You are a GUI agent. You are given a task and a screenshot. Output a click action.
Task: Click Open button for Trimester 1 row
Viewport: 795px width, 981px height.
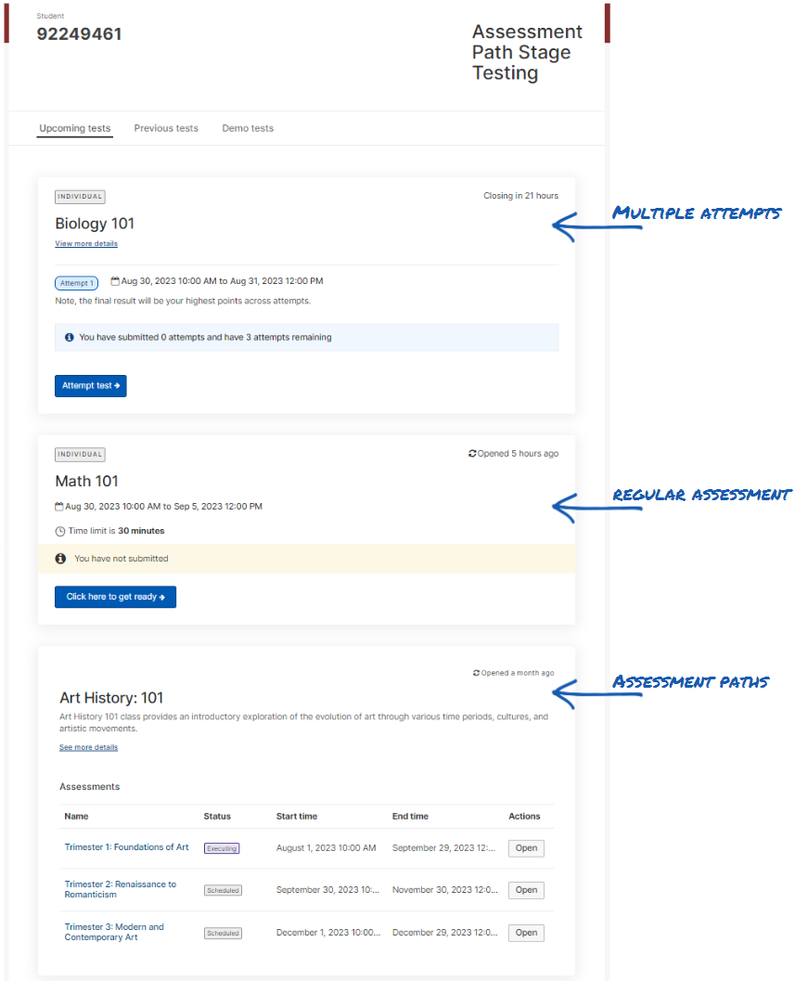(x=526, y=848)
